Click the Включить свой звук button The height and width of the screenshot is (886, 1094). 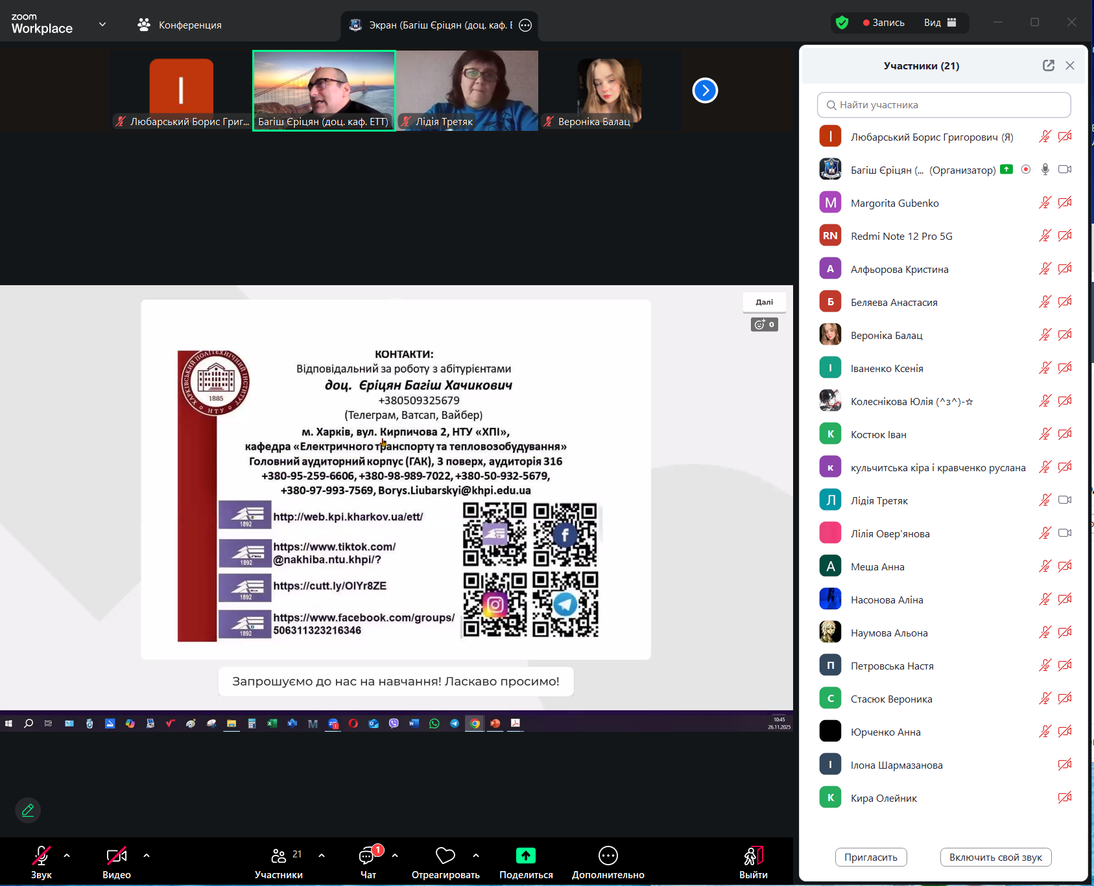pyautogui.click(x=995, y=857)
